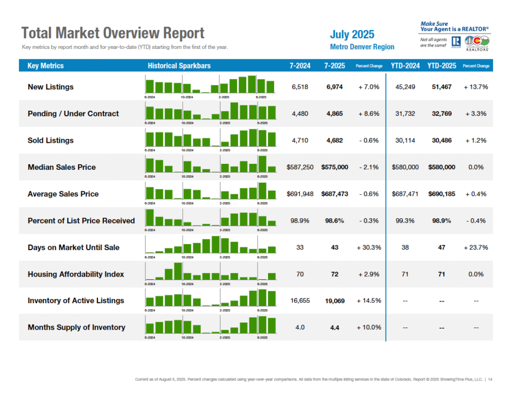Click the REALTOR "R" logo icon
The image size is (512, 395).
point(456,42)
